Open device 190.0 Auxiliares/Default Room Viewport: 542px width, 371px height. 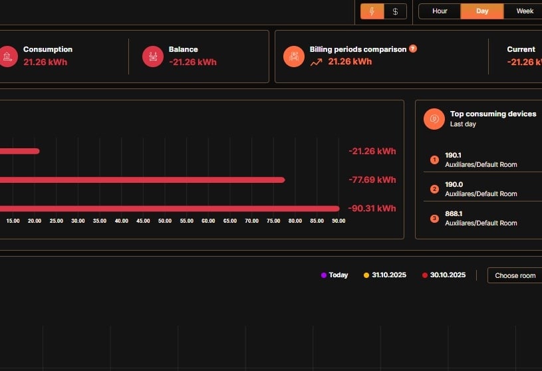coord(481,189)
